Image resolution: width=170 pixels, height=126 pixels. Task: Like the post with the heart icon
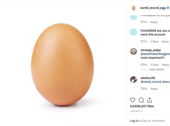coord(133,100)
